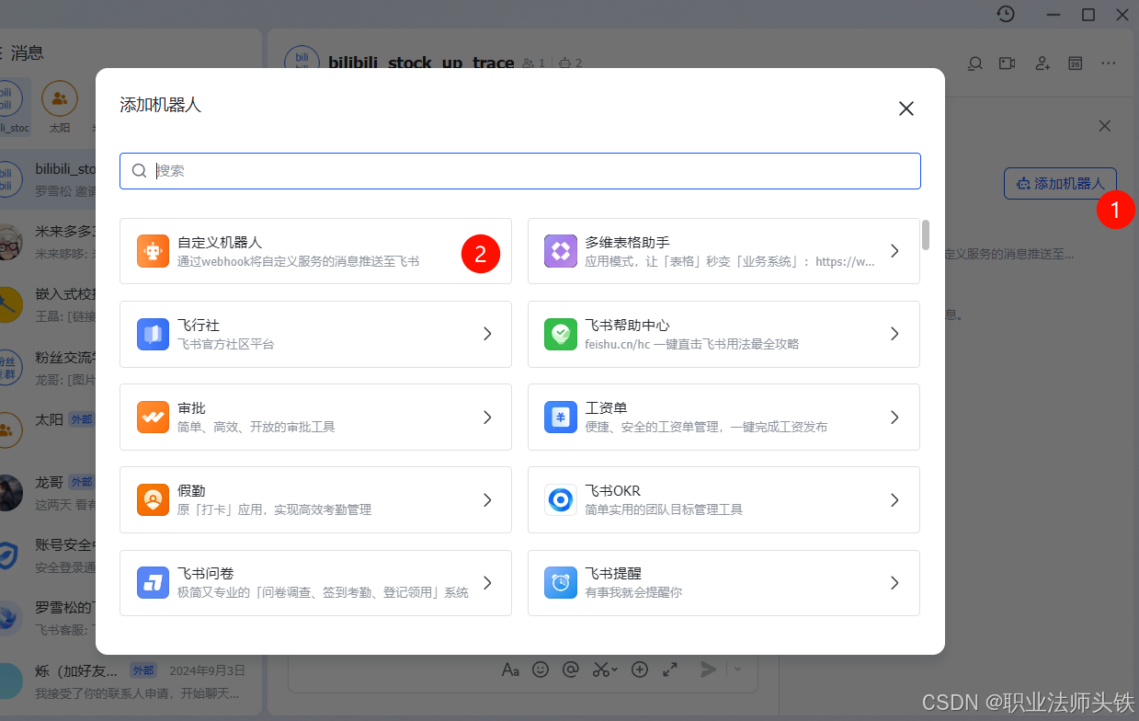Open calendar icon in chat header
Screen dimensions: 1139x721
pyautogui.click(x=1075, y=63)
